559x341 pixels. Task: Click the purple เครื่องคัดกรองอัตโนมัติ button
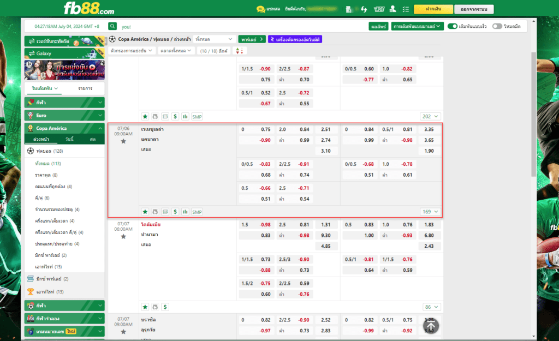[295, 39]
